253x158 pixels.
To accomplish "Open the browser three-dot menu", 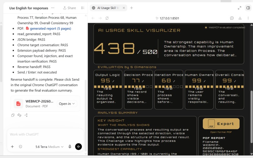I will coord(248,18).
